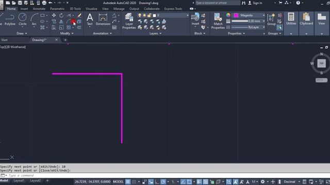330x185 pixels.
Task: Toggle polar tracking in the status bar
Action: click(x=163, y=181)
